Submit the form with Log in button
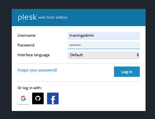This screenshot has width=155, height=119. [x=127, y=72]
